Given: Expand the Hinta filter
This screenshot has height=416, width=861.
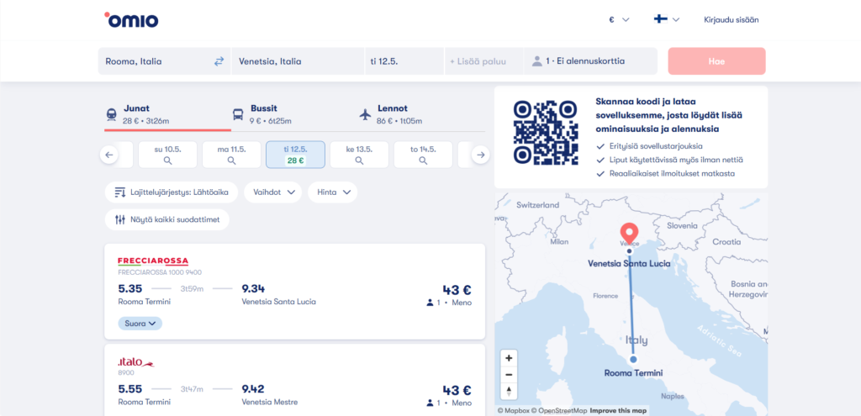Looking at the screenshot, I should tap(332, 192).
